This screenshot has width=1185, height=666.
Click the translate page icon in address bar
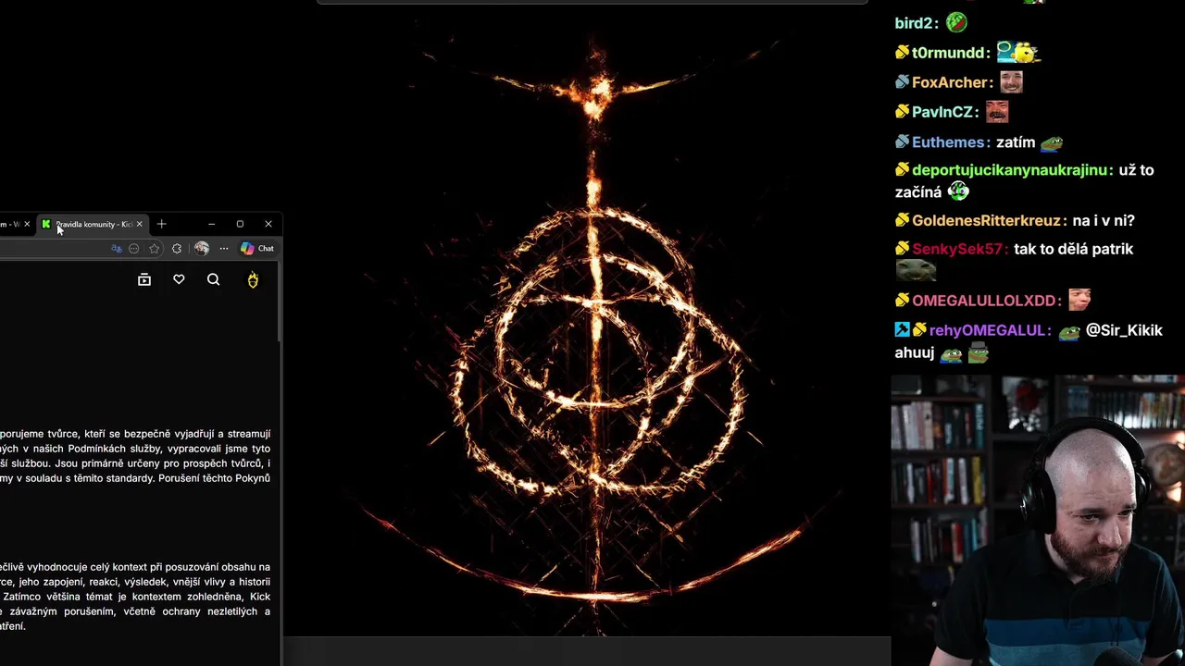point(117,248)
